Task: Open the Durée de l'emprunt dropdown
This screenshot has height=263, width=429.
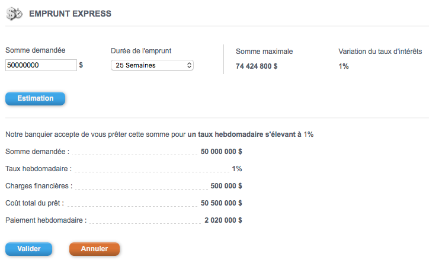Action: (x=152, y=65)
